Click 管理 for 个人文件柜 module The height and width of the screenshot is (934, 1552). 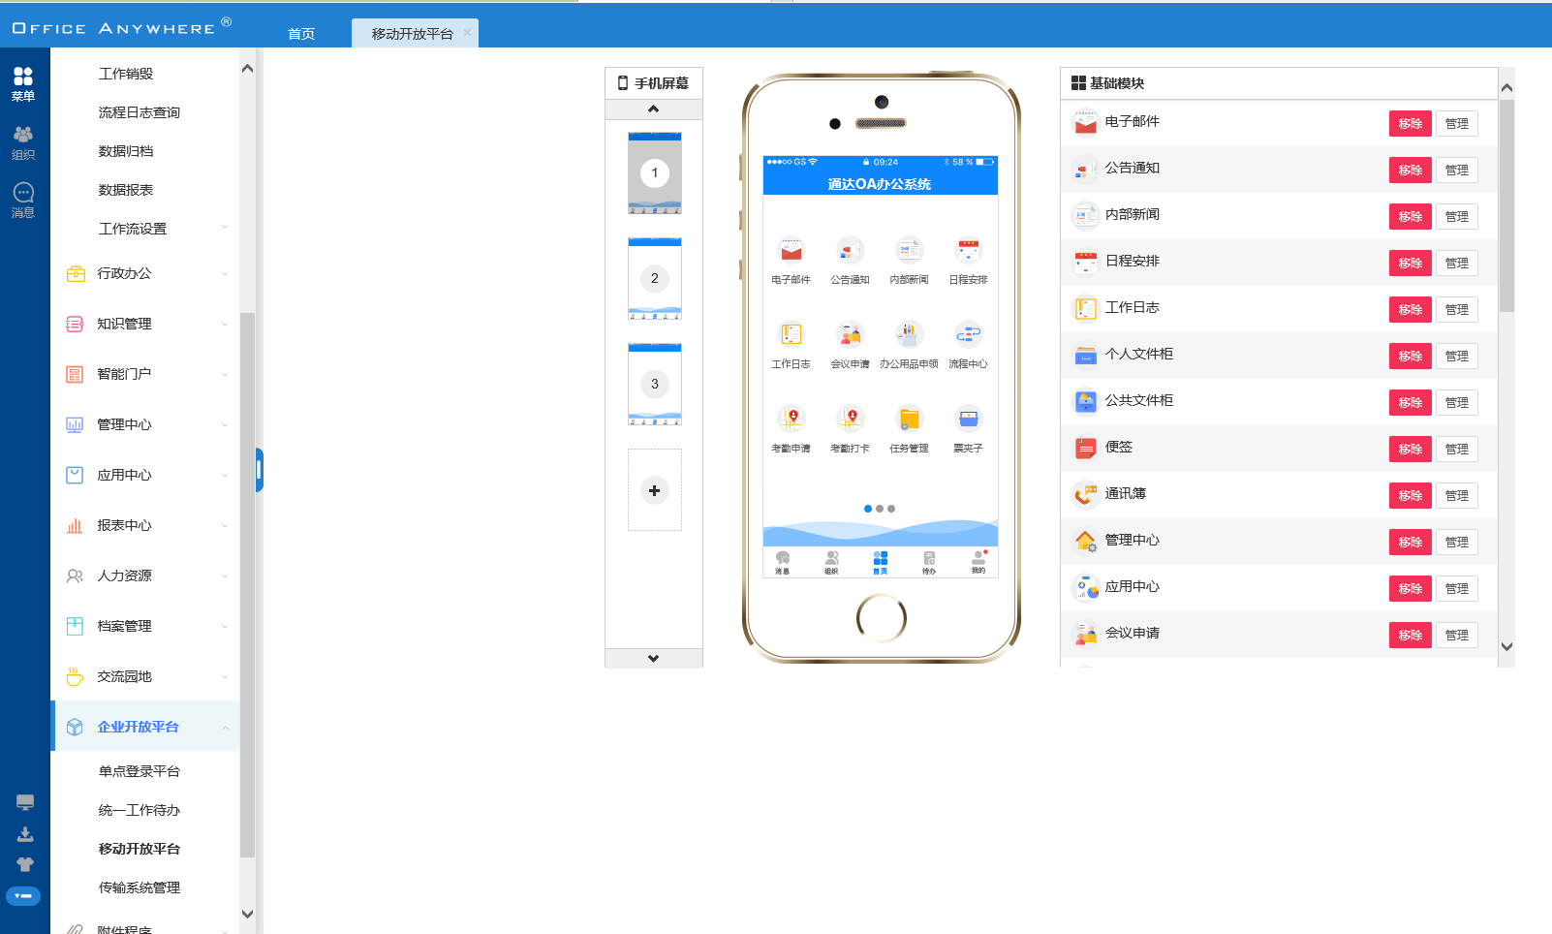[1456, 356]
